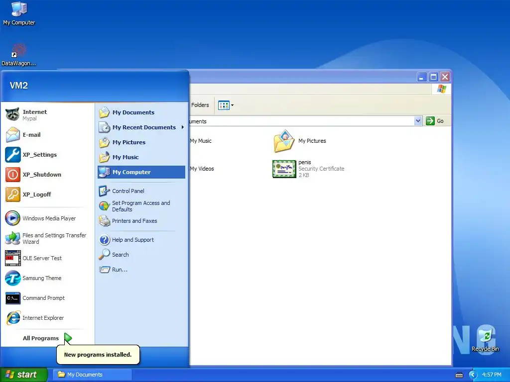This screenshot has width=510, height=382.
Task: Open Files and Settings Transfer Wizard
Action: pos(48,238)
